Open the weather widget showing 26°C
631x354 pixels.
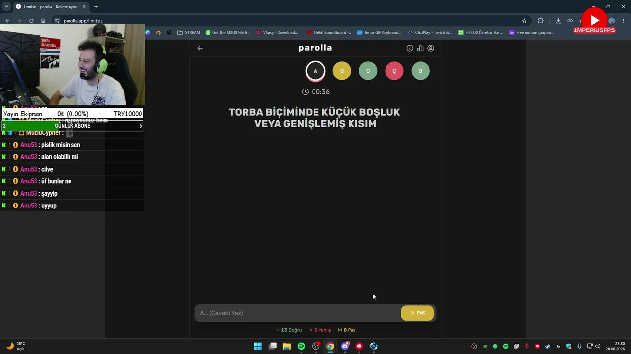16,346
